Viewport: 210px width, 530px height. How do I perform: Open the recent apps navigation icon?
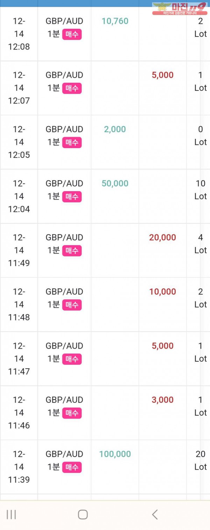click(11, 515)
